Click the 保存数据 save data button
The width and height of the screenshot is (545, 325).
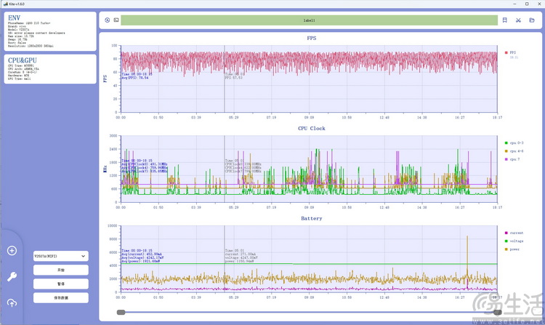pyautogui.click(x=61, y=298)
